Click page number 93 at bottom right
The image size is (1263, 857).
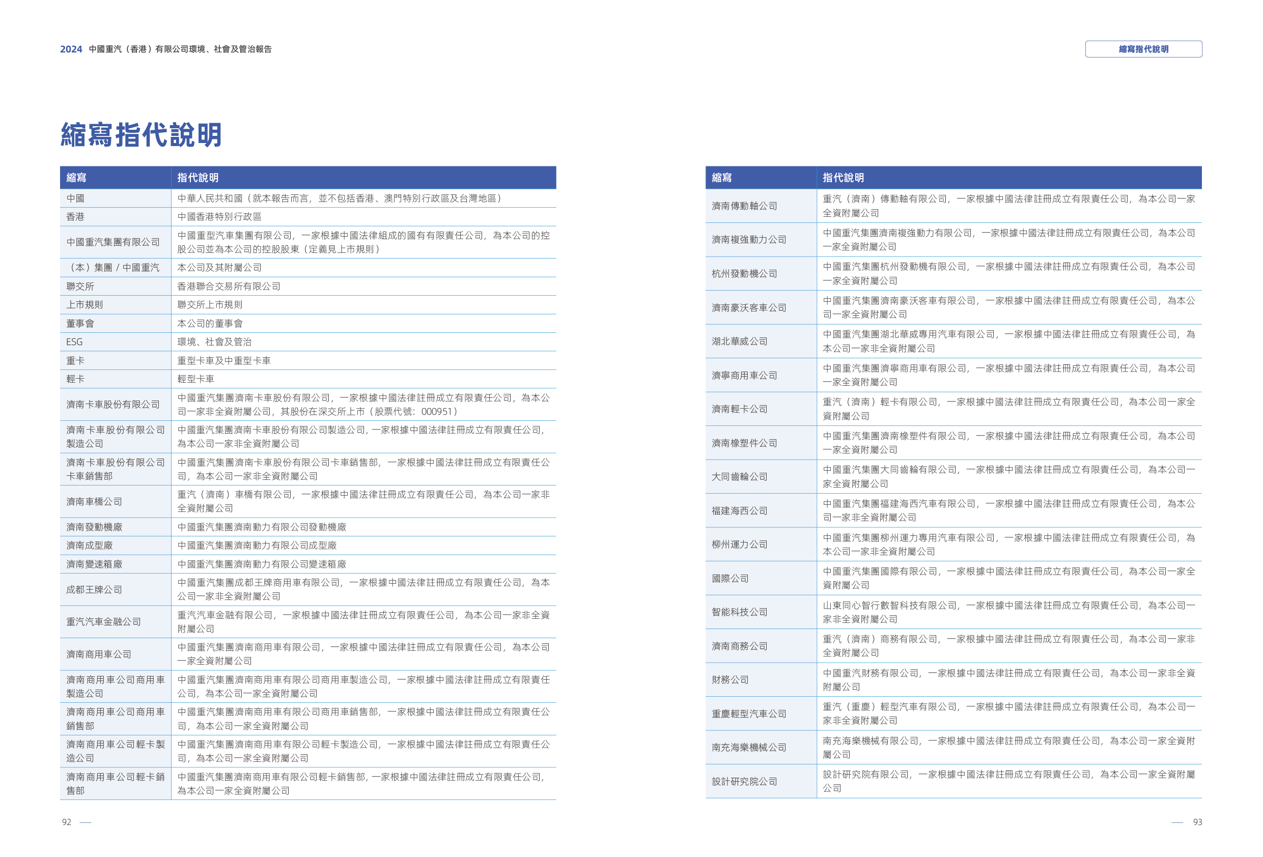coord(1197,822)
